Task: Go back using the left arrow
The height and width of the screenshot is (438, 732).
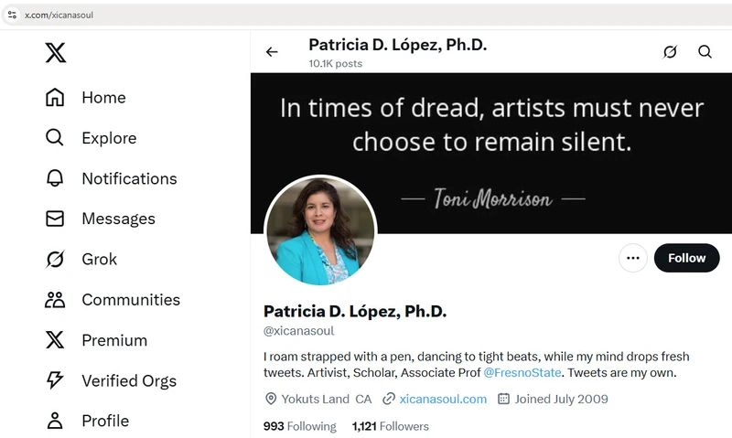Action: coord(272,52)
